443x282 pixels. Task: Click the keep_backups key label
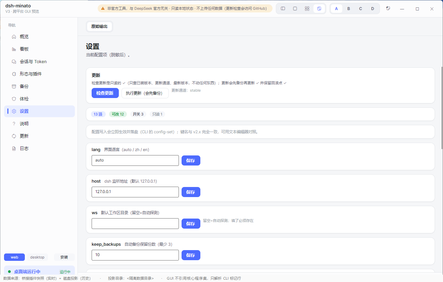coord(106,244)
